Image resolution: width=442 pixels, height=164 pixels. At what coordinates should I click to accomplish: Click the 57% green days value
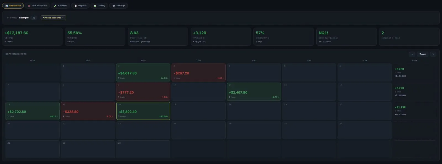click(x=260, y=33)
